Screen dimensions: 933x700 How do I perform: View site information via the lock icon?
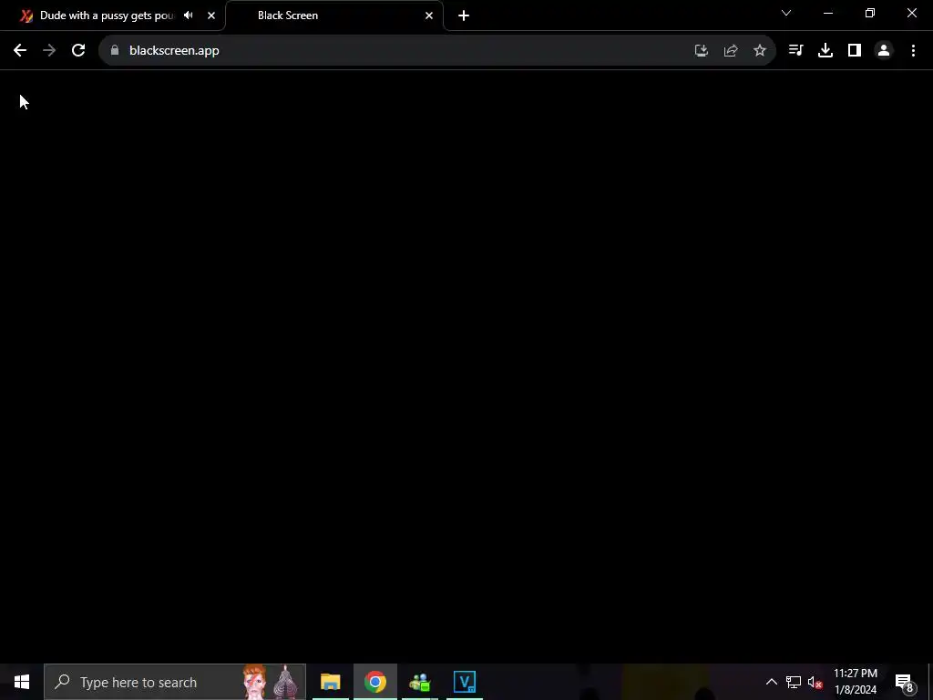[115, 51]
